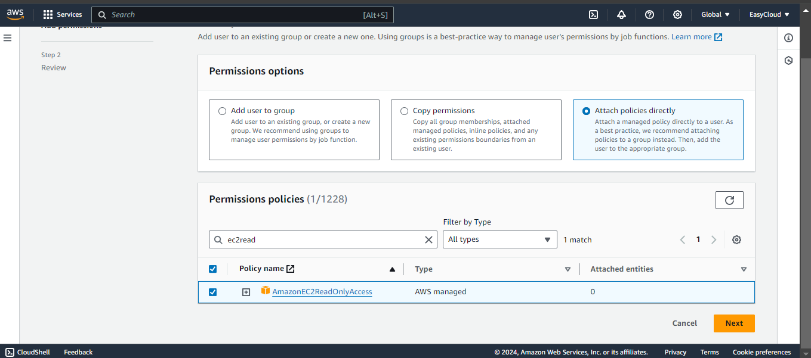Open table preferences gear icon
The height and width of the screenshot is (358, 811).
[736, 239]
